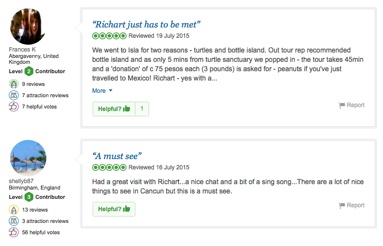The width and height of the screenshot is (383, 246).
Task: Click Frances K's helpful votes thumb icon
Action: 14,107
